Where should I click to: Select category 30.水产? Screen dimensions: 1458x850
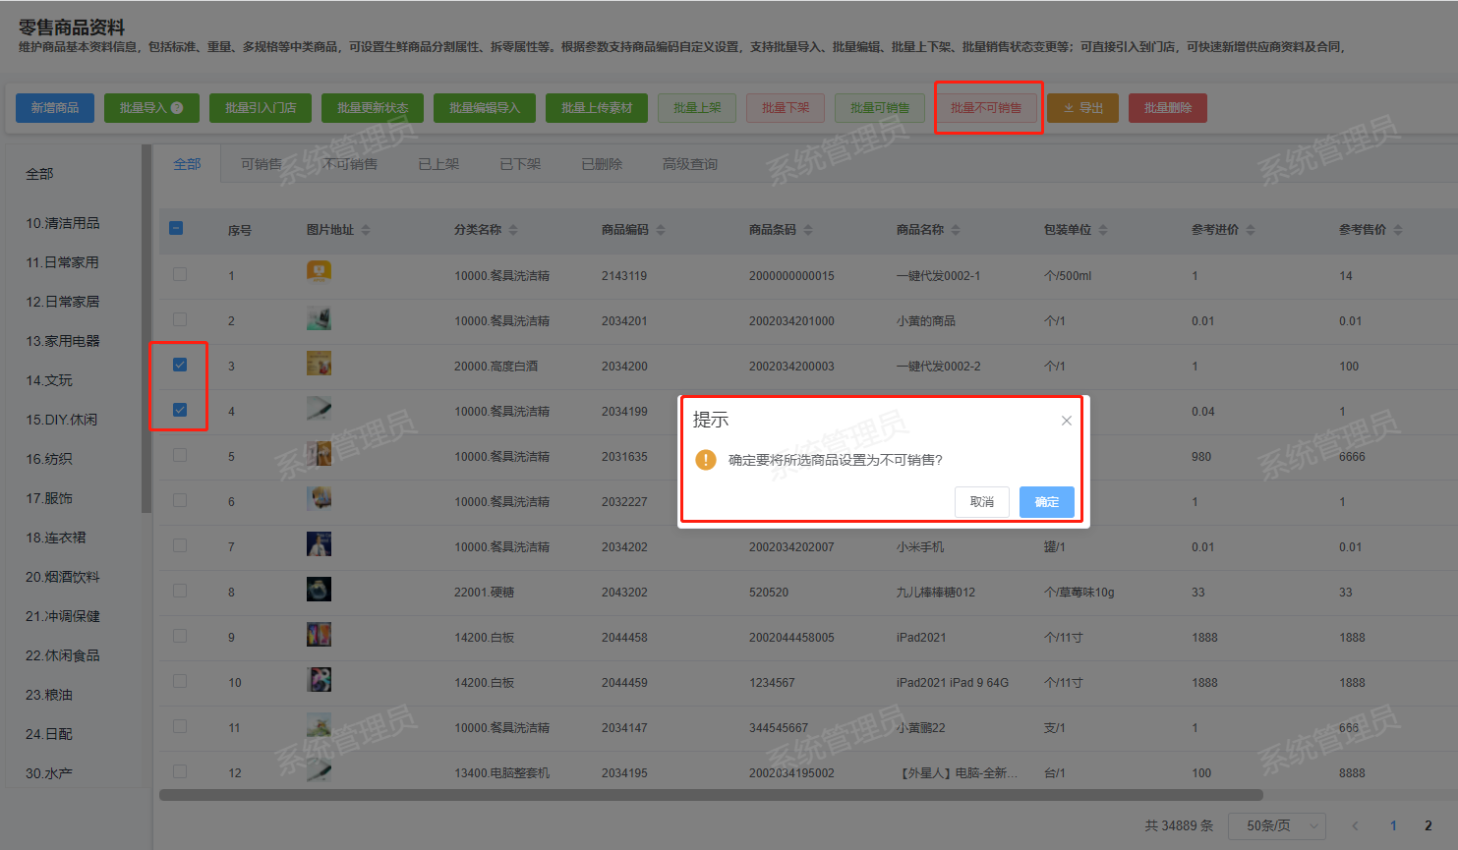tap(49, 773)
